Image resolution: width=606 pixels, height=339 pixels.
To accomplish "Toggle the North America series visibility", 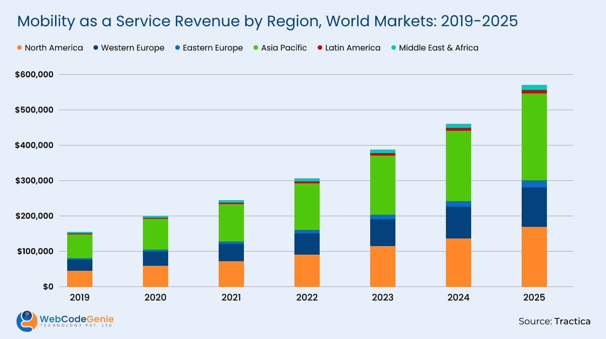I will (50, 48).
